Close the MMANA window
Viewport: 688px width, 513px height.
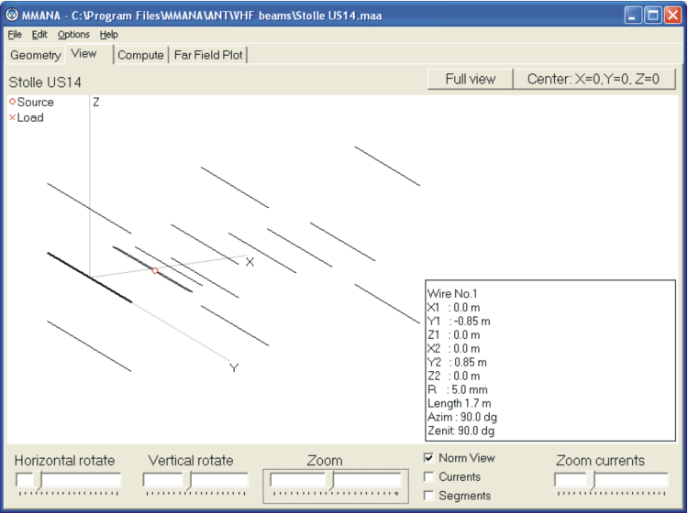672,16
